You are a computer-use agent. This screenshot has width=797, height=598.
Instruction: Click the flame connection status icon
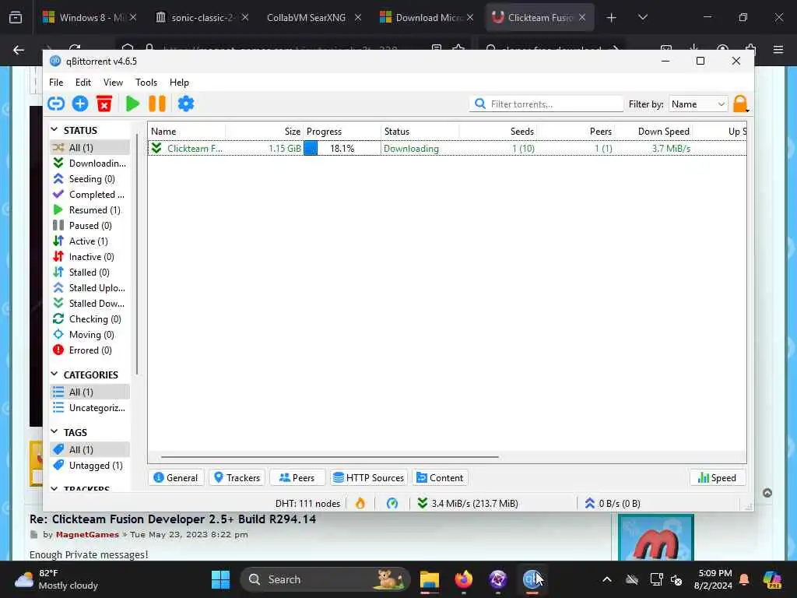click(x=360, y=504)
